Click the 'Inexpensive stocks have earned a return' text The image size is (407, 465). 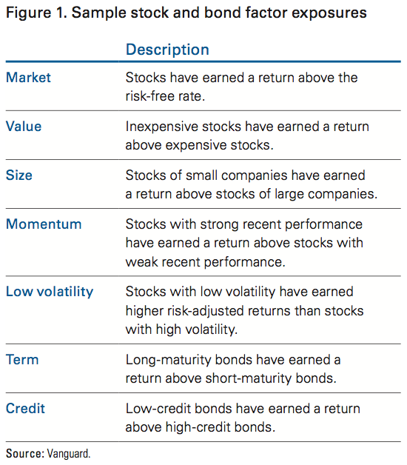click(x=247, y=127)
